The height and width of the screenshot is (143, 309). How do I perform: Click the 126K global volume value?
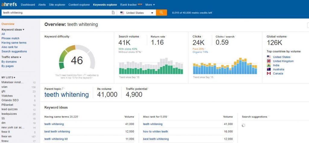pos(275,43)
